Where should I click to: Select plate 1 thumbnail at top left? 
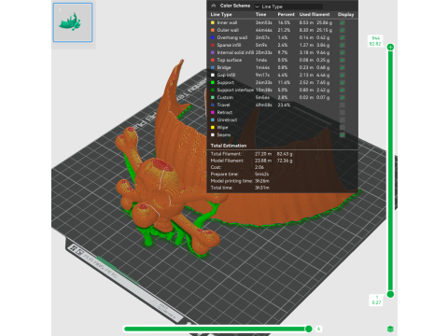click(x=73, y=22)
